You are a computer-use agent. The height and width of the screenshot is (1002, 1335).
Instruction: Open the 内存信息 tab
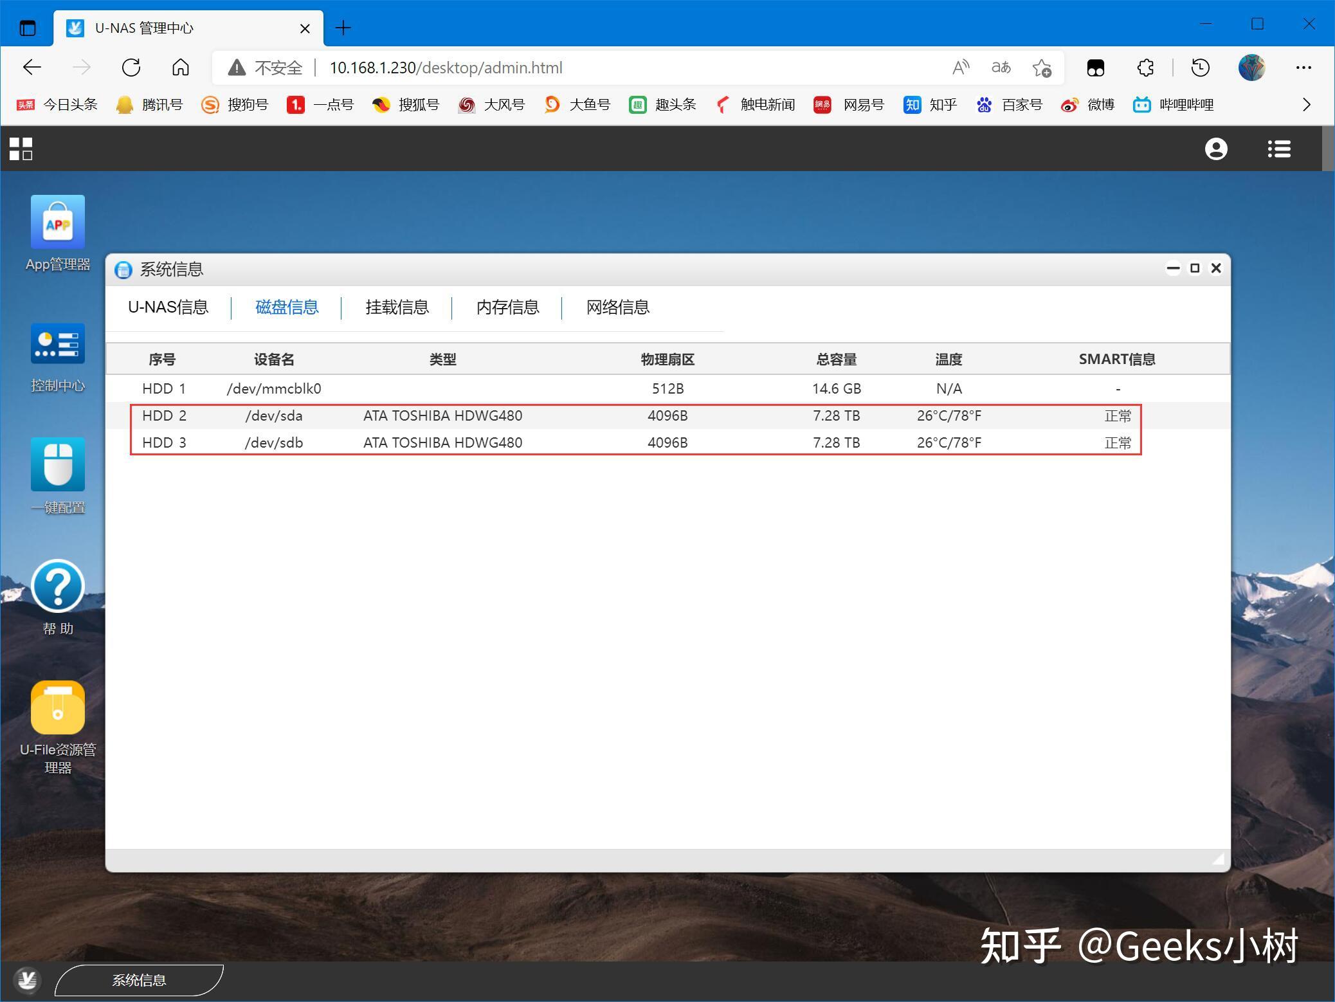[507, 307]
